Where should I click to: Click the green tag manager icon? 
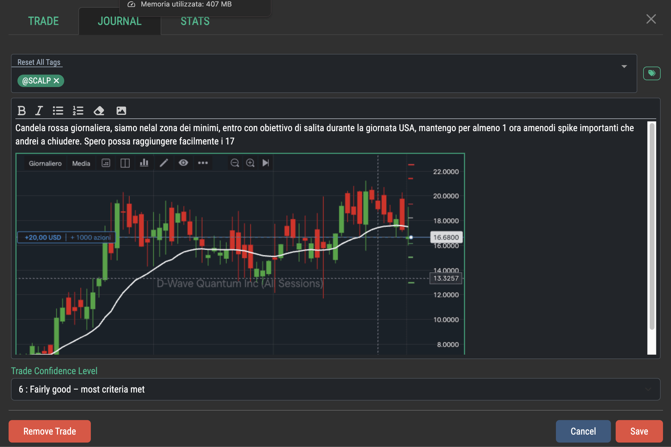[652, 73]
